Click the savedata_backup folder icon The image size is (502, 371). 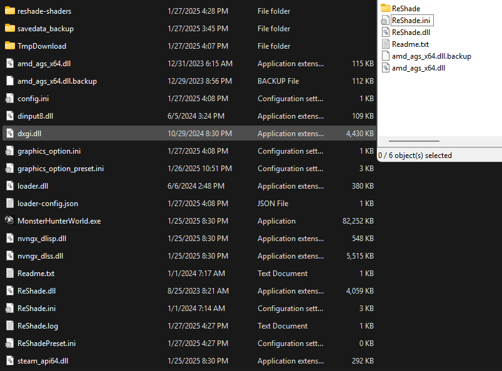click(x=9, y=29)
